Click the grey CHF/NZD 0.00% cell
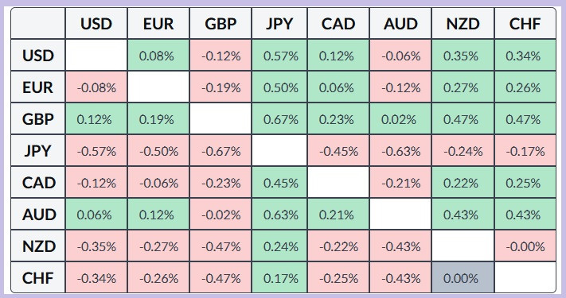The height and width of the screenshot is (298, 566). 463,278
